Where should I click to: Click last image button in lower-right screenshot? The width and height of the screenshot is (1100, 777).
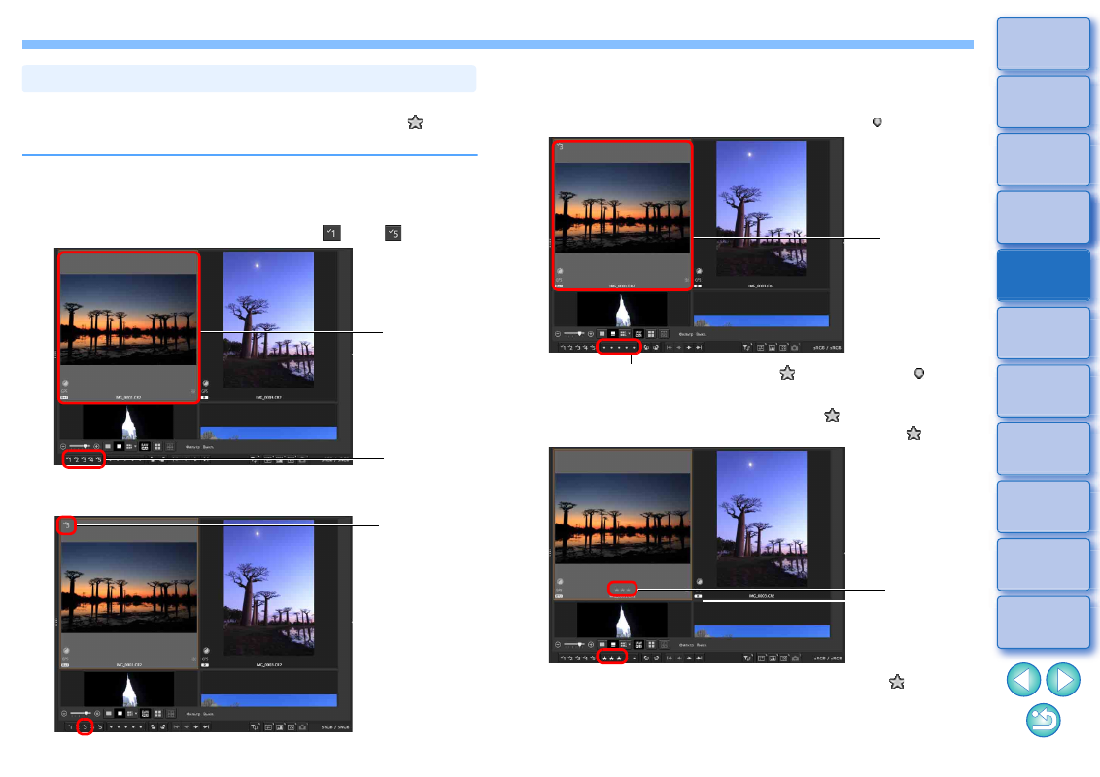point(700,658)
